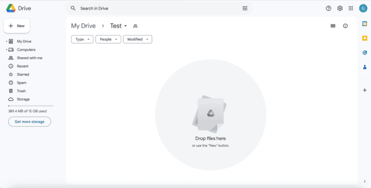Go to My Drive in sidebar

tap(24, 41)
